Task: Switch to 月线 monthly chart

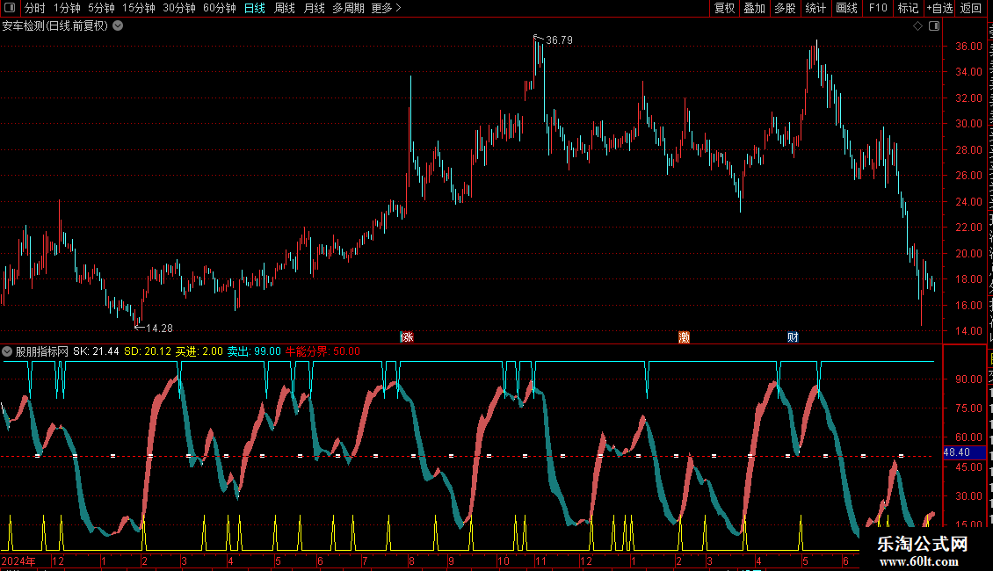Action: point(314,8)
